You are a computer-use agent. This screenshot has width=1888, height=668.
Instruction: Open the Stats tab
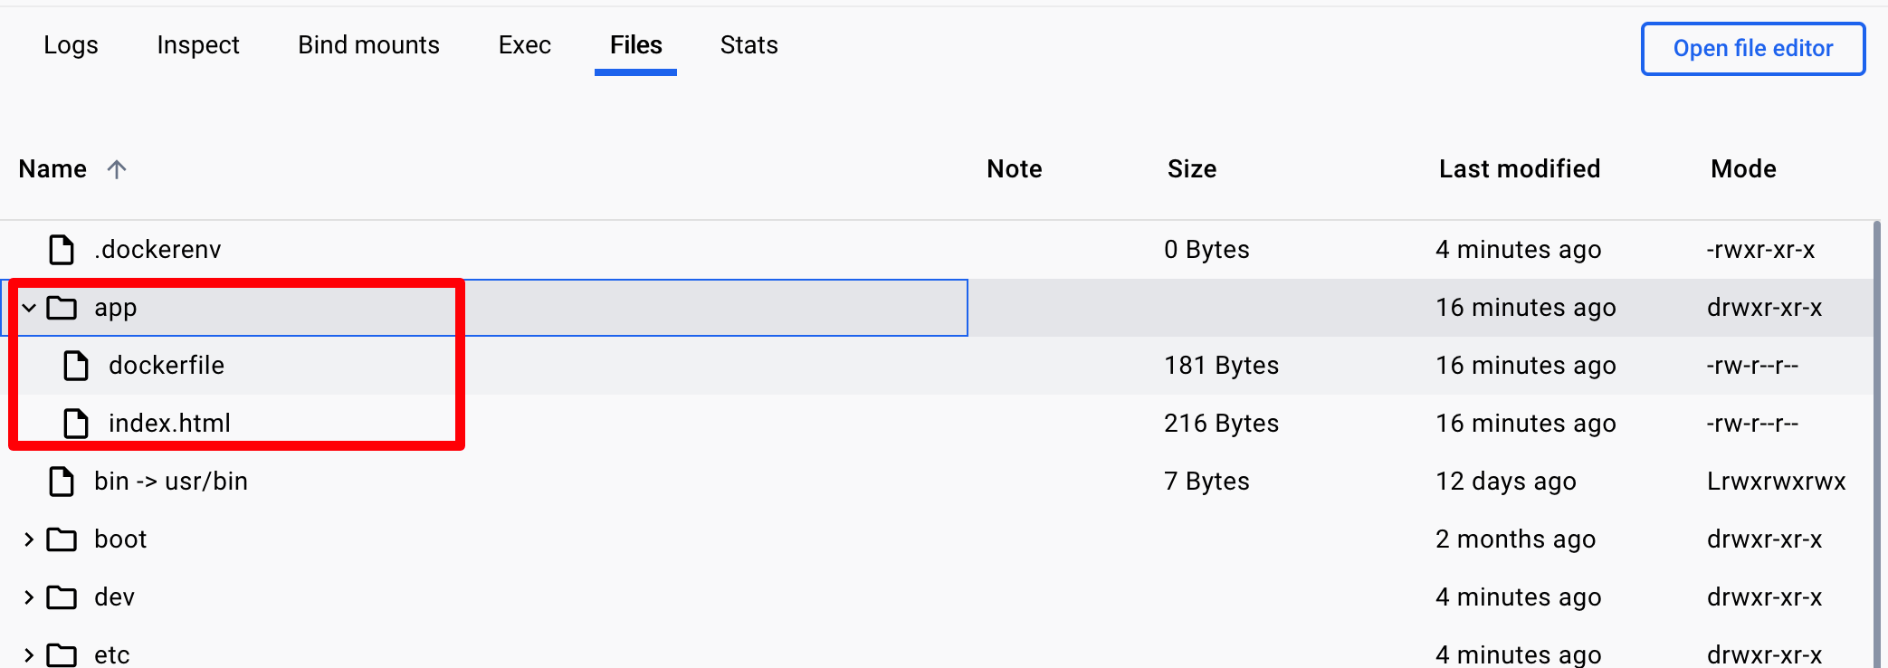[x=749, y=45]
